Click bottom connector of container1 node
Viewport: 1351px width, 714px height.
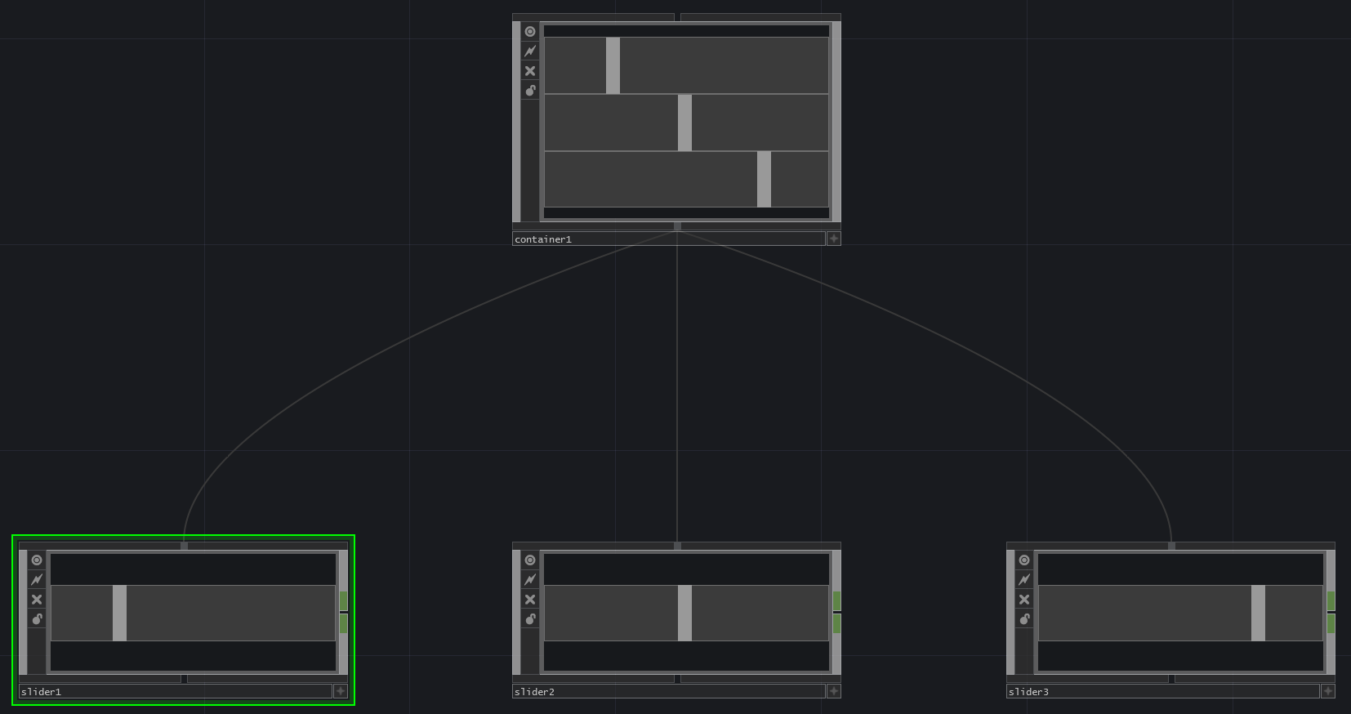click(x=677, y=226)
